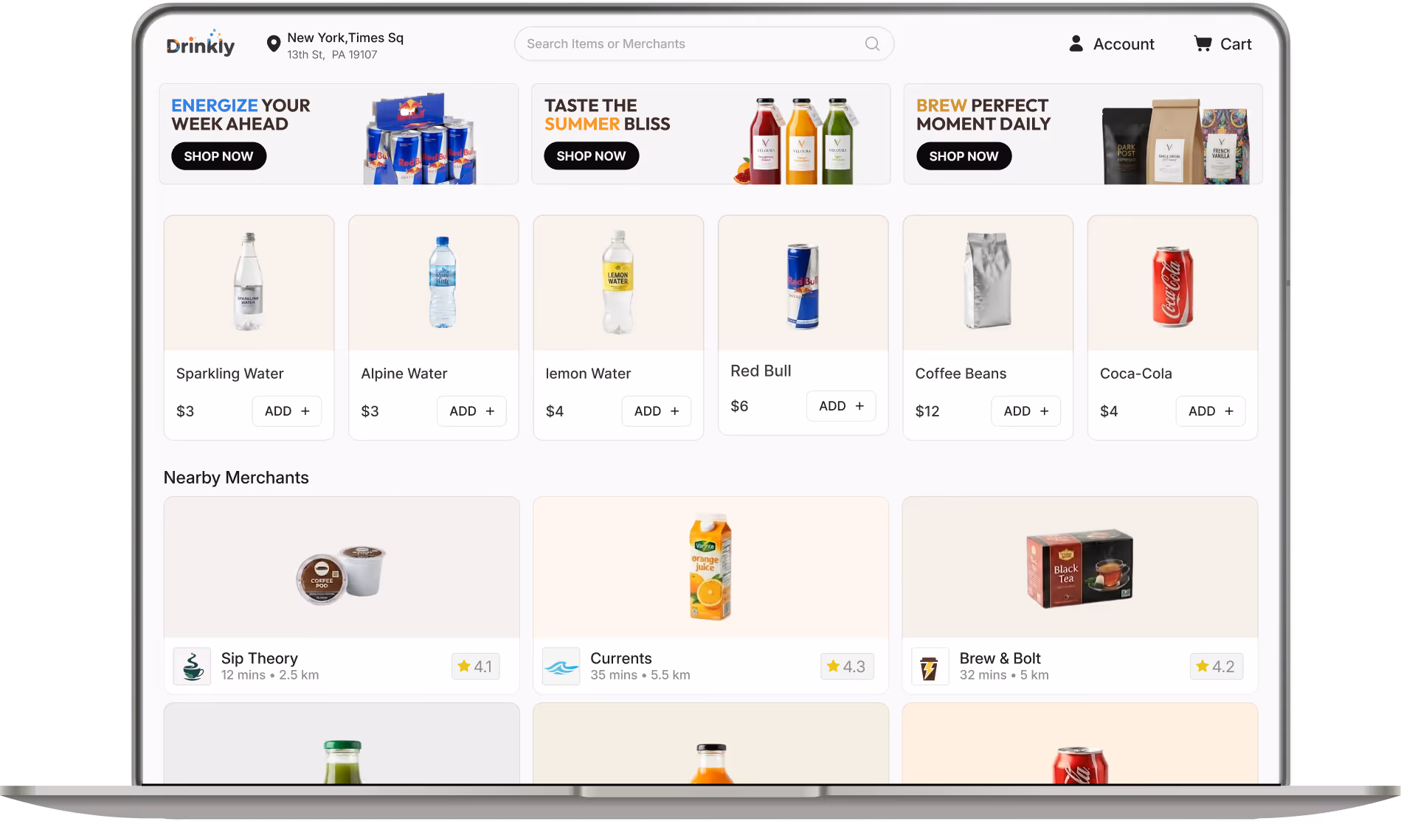Click "35 mins • 5.5 km" text
The height and width of the screenshot is (824, 1401).
(640, 675)
